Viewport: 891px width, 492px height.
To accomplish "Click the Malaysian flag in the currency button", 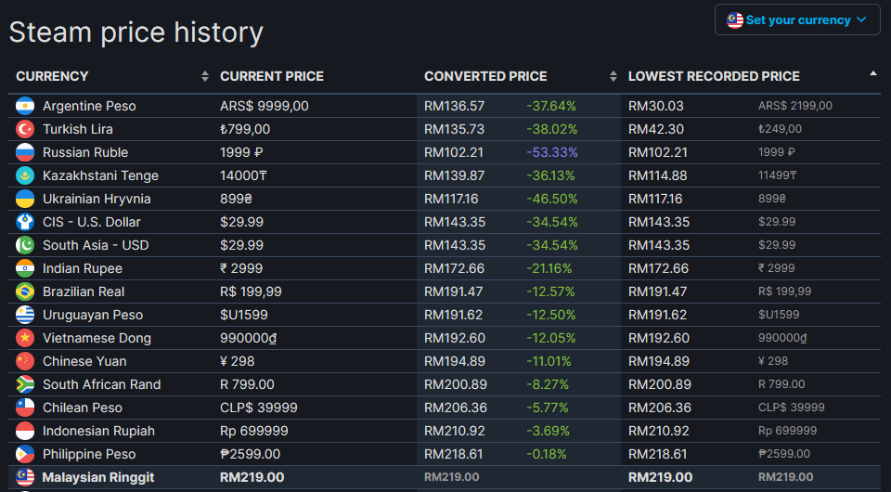I will (x=735, y=19).
